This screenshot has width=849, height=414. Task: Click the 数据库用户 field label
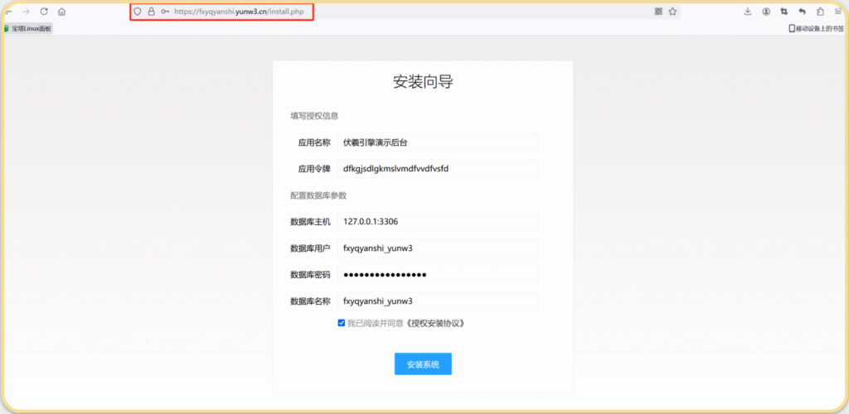310,248
